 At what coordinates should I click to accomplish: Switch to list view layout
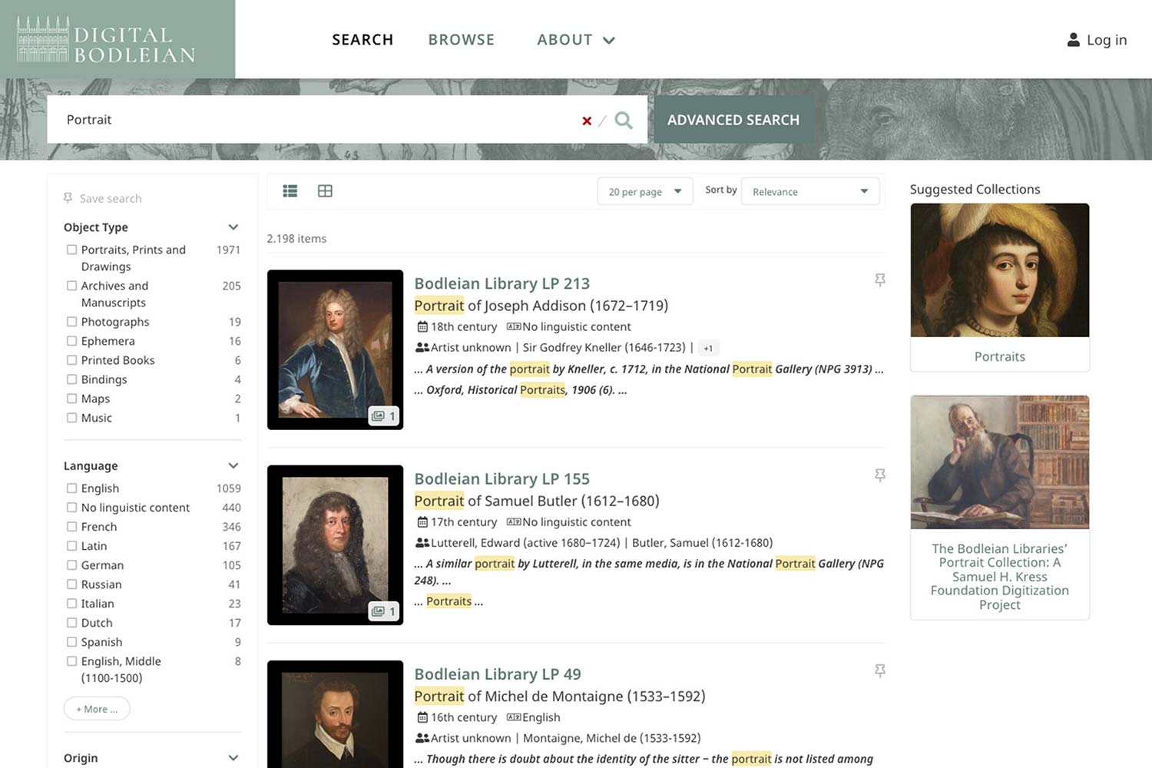(290, 191)
